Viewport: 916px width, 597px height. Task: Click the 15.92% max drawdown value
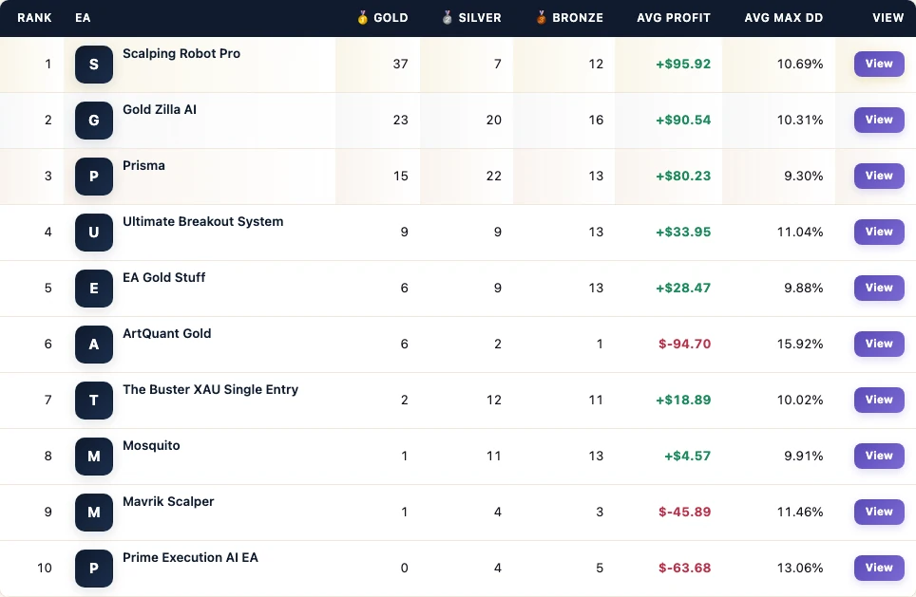[x=800, y=345]
